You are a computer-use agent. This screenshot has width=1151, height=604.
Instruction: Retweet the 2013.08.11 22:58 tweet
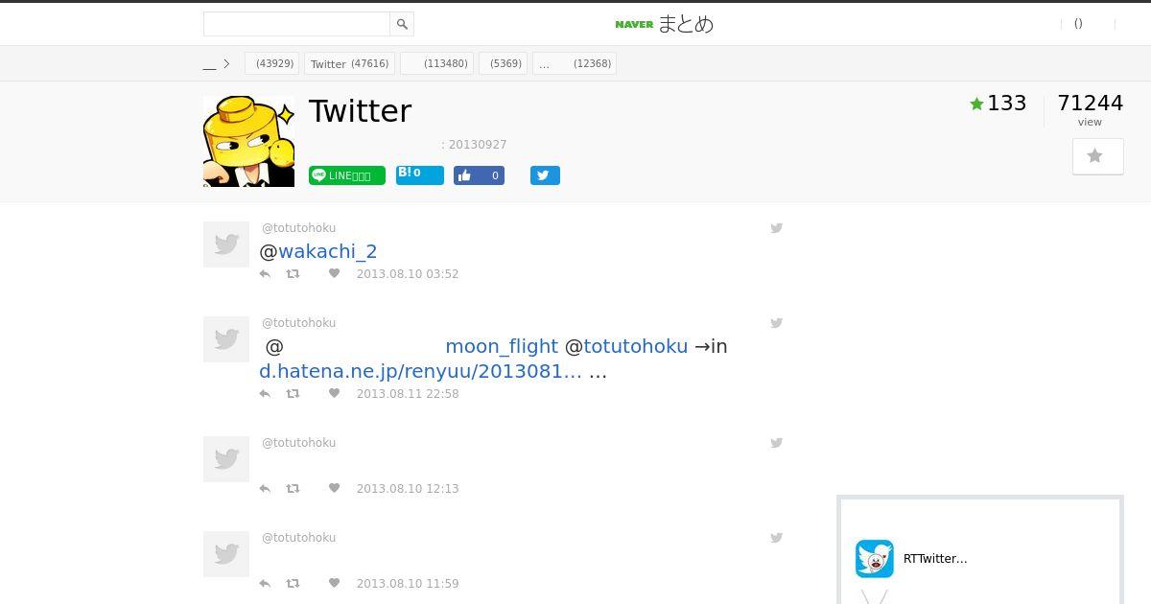294,394
